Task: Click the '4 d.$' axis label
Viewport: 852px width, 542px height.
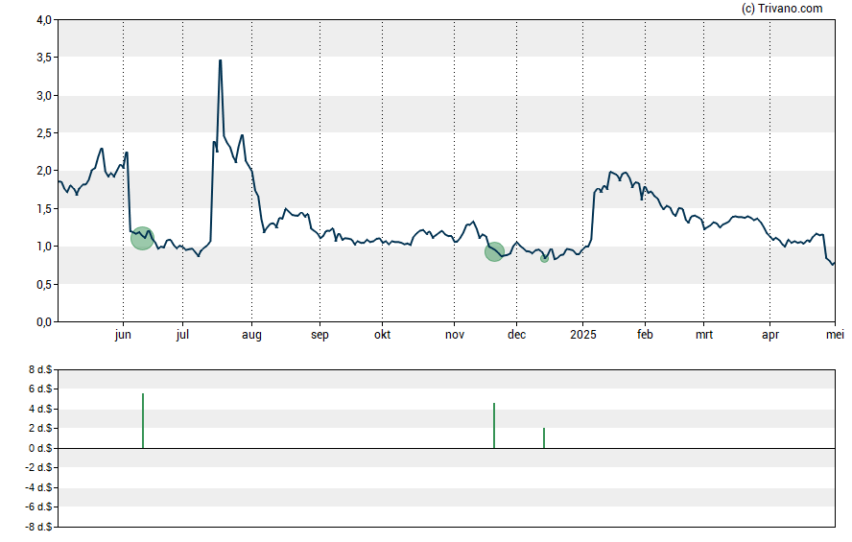Action: pos(40,409)
